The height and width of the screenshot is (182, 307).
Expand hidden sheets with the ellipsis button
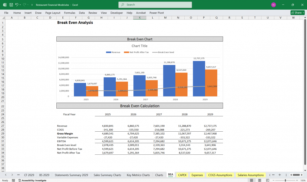[x=19, y=175]
